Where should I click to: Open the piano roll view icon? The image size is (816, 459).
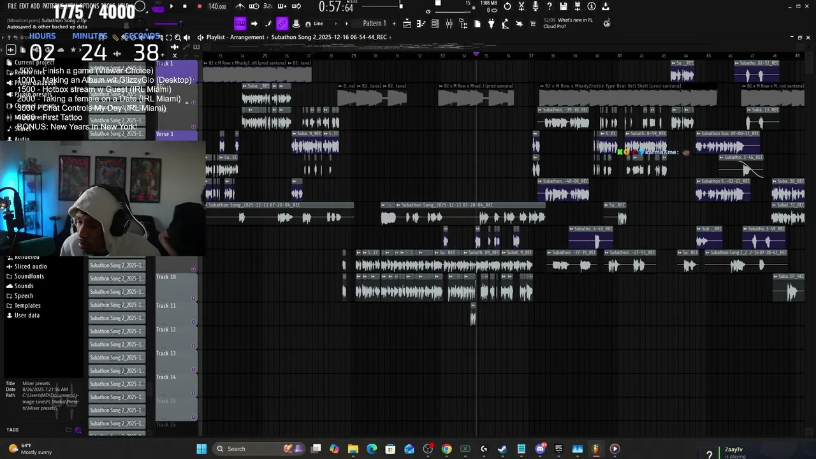421,24
